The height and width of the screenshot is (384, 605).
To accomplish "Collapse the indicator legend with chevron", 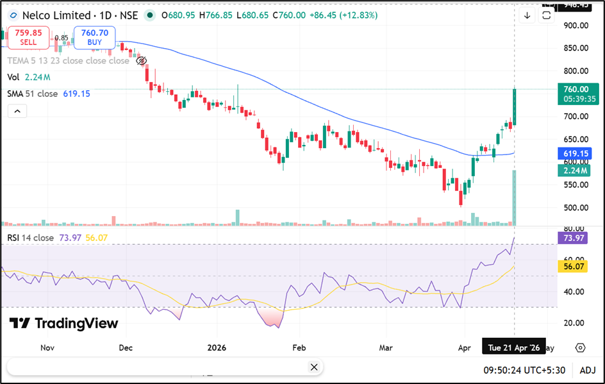I will (x=17, y=112).
